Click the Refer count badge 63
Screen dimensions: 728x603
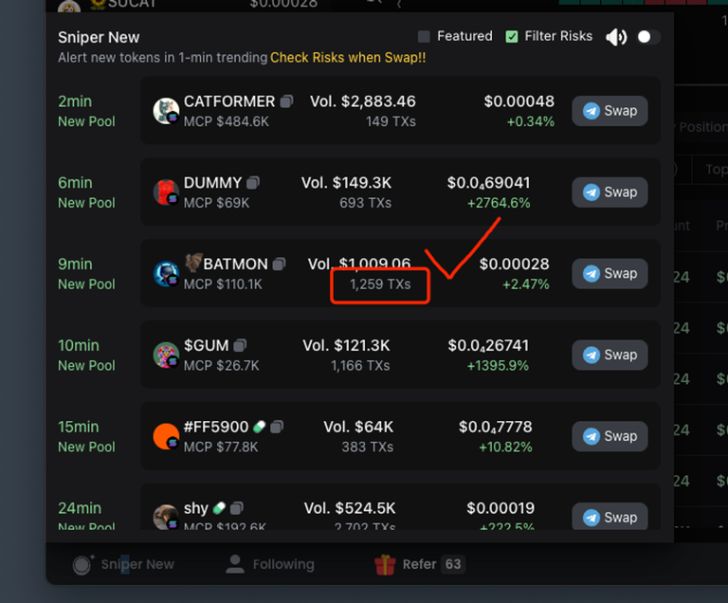pyautogui.click(x=453, y=564)
